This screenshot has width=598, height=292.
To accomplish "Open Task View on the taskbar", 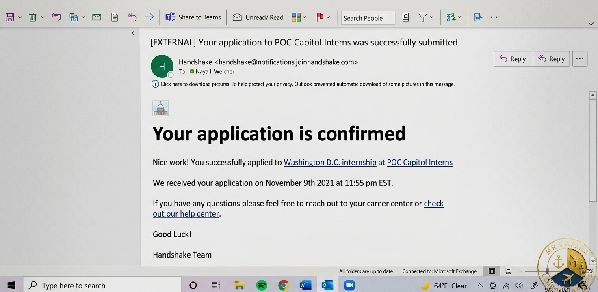I will (216, 285).
